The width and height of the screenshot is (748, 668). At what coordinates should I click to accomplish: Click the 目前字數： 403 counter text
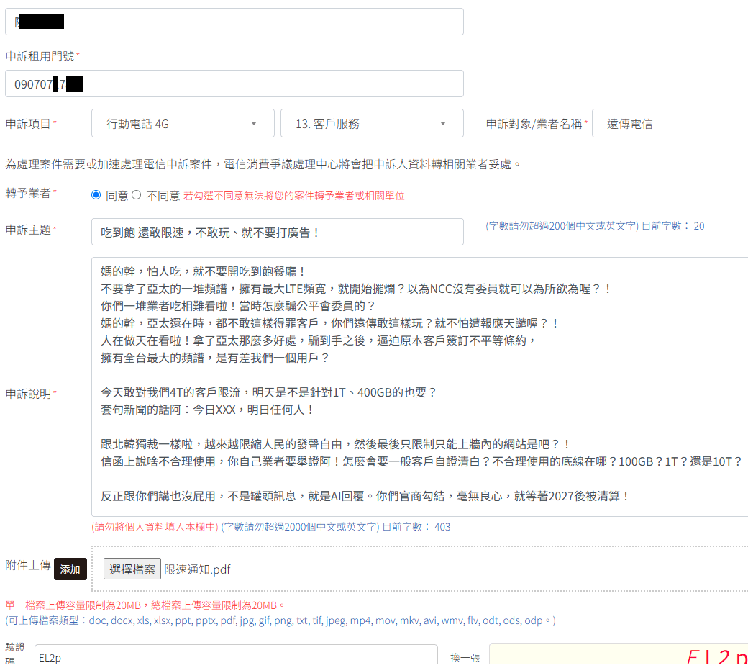point(416,527)
